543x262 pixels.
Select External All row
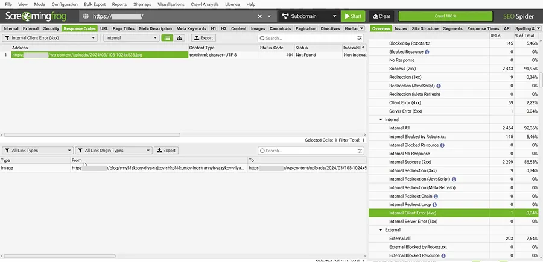coord(453,239)
